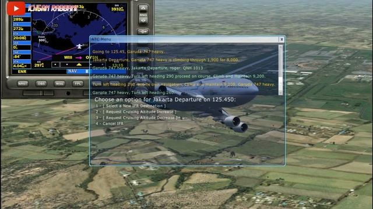Decrease GPS map range with down arrow
Viewport: 373px width, 209px height.
(143, 21)
